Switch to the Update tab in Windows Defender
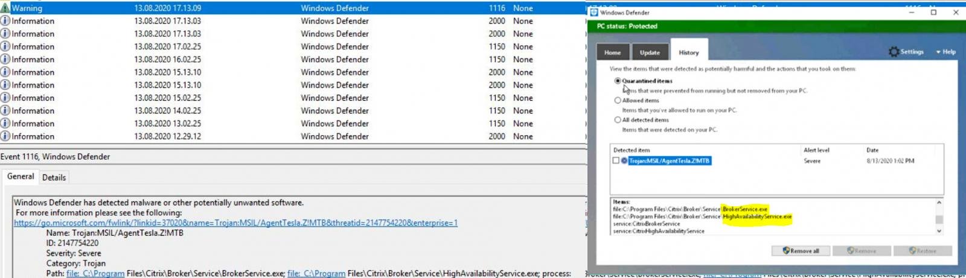The height and width of the screenshot is (278, 966). click(x=650, y=52)
